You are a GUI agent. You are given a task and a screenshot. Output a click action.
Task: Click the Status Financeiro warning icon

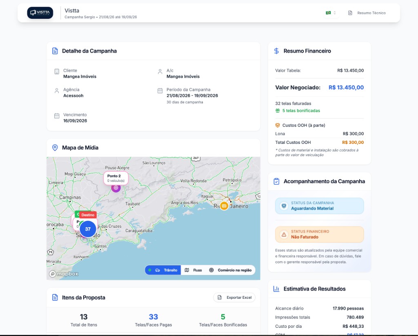pos(284,234)
